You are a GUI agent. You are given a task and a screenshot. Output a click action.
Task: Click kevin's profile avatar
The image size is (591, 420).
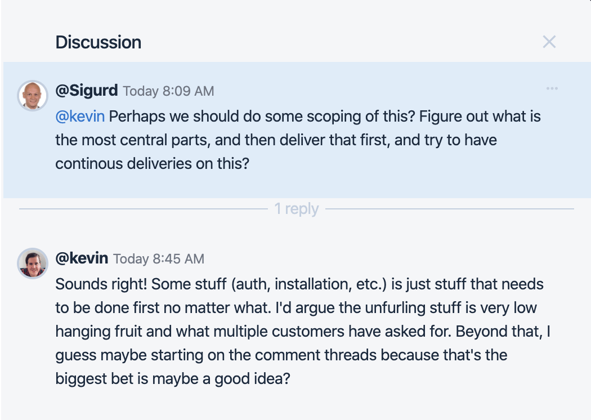pos(33,263)
